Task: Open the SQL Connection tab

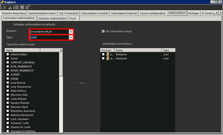Action: click(x=69, y=13)
